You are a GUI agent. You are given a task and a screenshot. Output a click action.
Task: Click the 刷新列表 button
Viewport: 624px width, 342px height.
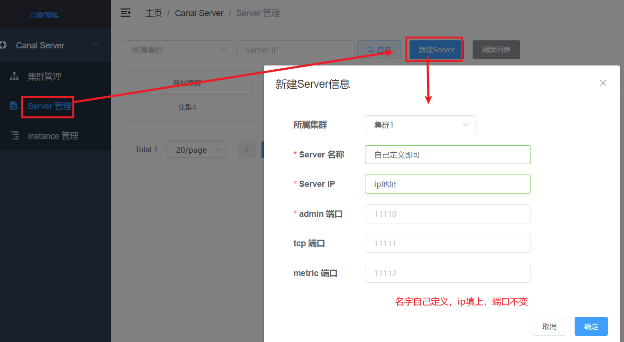click(x=496, y=50)
